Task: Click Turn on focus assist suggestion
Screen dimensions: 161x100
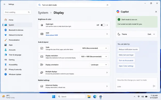Action: click(126, 60)
